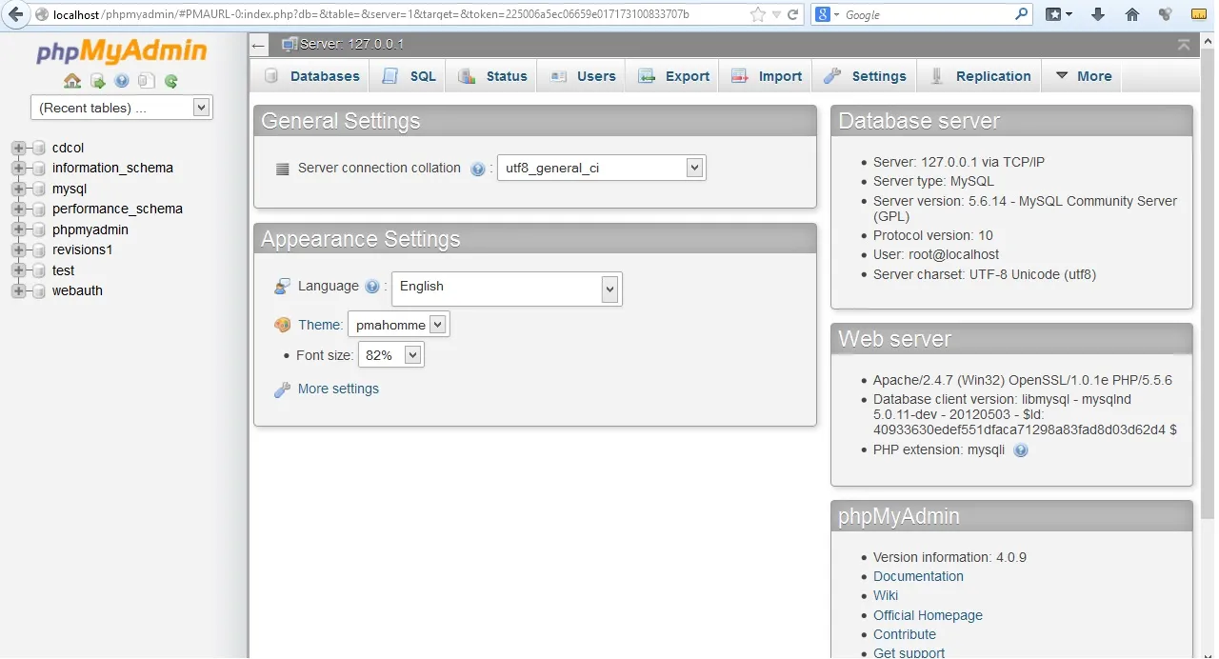Click the browser home icon in toolbar

(x=1131, y=14)
